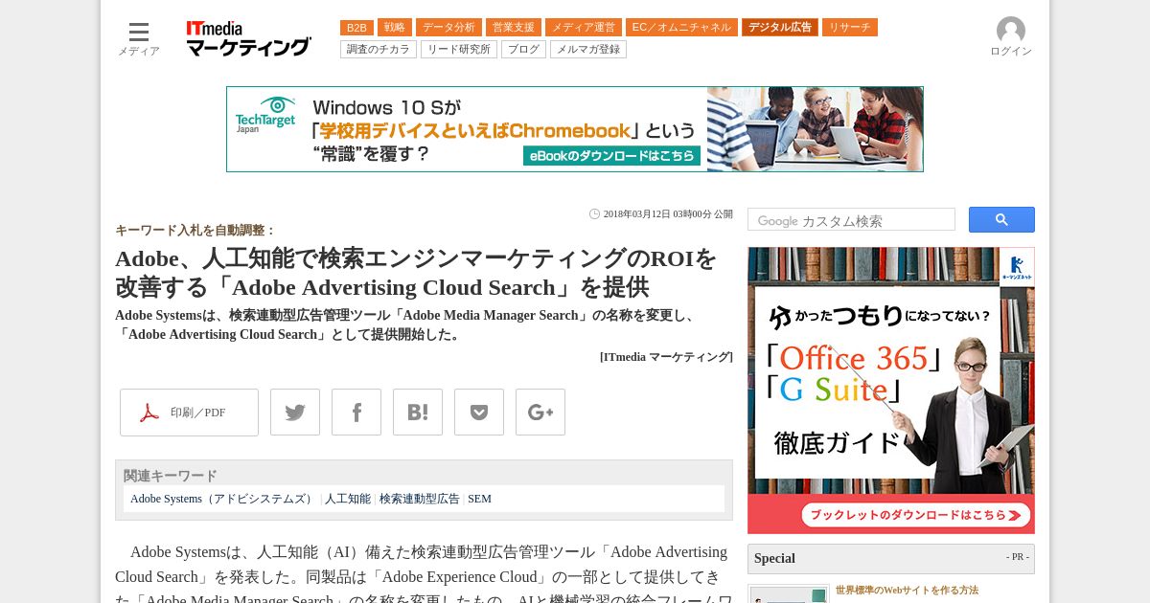Click eBookのダウンロードはこちら in banner
The height and width of the screenshot is (603, 1150).
click(x=611, y=156)
